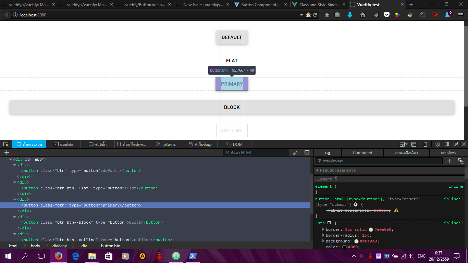Open devtools tab 'คอนโซล'
The width and height of the screenshot is (468, 263).
click(x=63, y=144)
